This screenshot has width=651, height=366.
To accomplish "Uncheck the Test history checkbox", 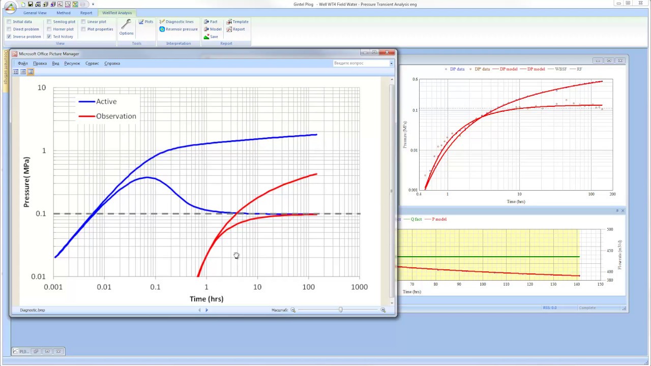I will click(49, 37).
